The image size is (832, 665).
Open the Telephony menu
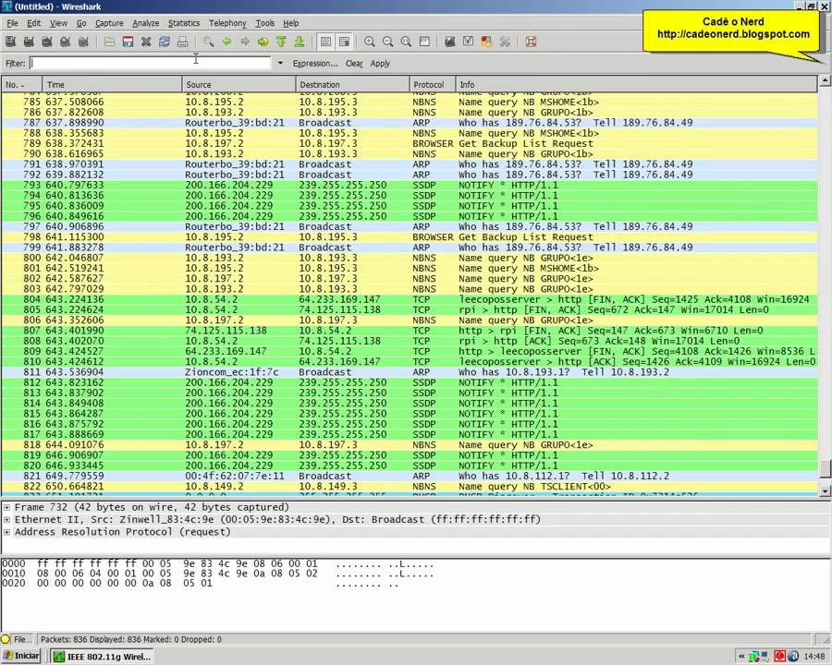[x=227, y=23]
